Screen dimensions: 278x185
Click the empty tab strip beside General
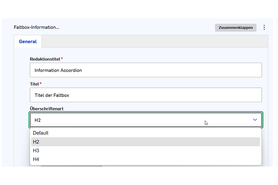click(x=154, y=41)
